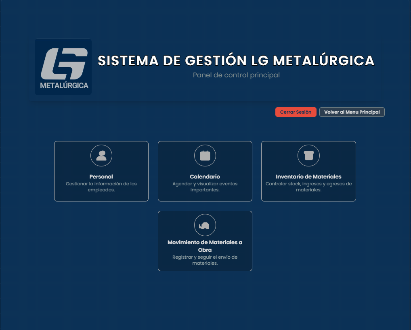Click the icon above the Calendario label
This screenshot has height=330, width=411.
click(x=205, y=156)
